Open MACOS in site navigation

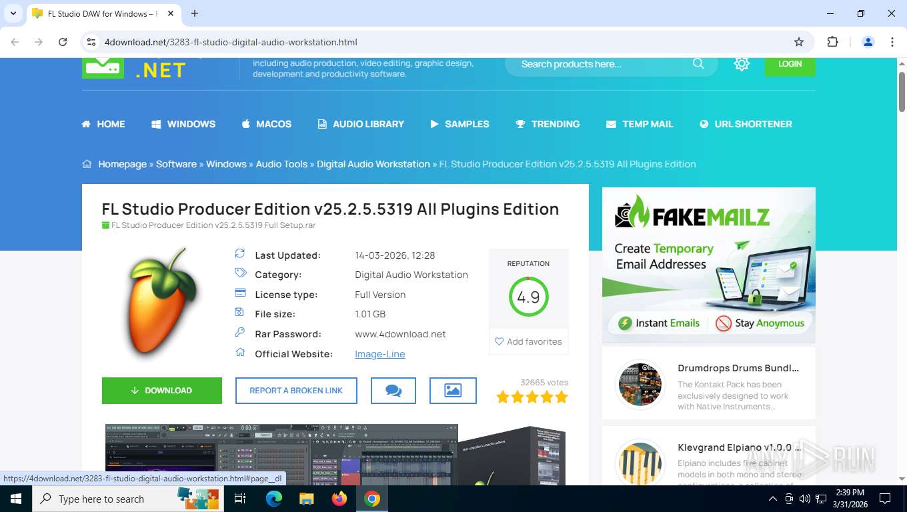click(x=266, y=124)
